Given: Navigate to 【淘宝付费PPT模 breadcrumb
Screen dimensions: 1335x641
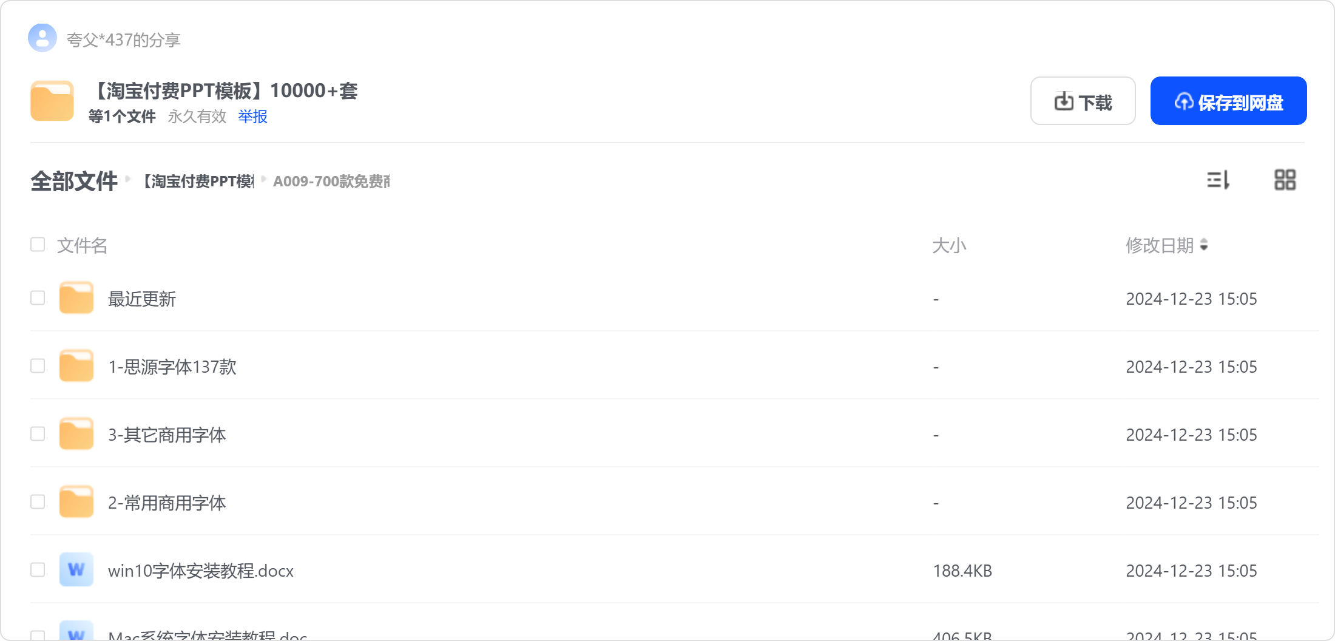Looking at the screenshot, I should coord(198,181).
